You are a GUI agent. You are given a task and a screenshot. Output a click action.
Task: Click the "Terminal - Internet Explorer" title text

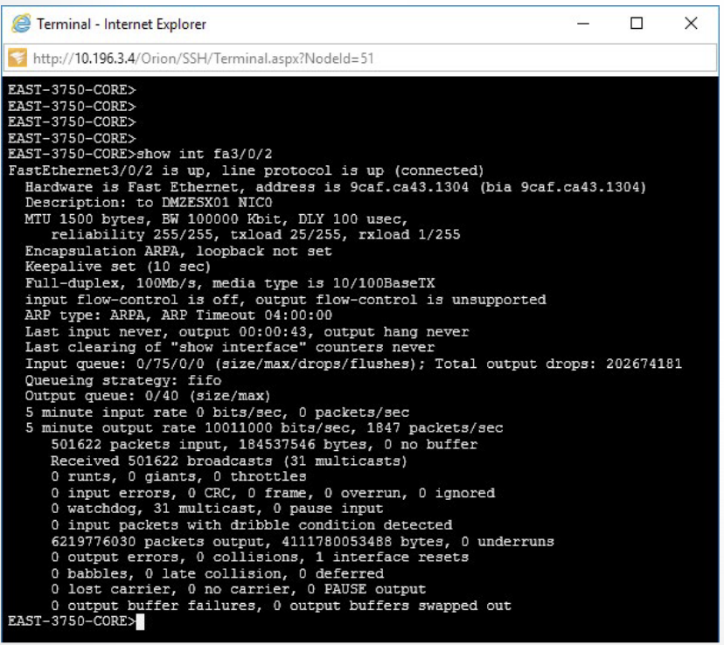point(122,24)
